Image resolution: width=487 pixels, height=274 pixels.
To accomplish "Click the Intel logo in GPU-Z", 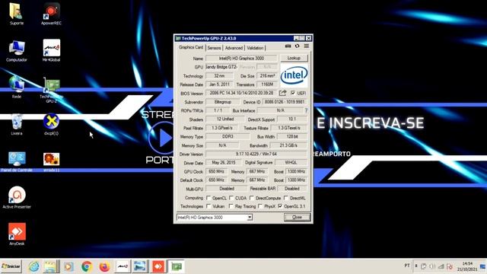I will point(294,75).
